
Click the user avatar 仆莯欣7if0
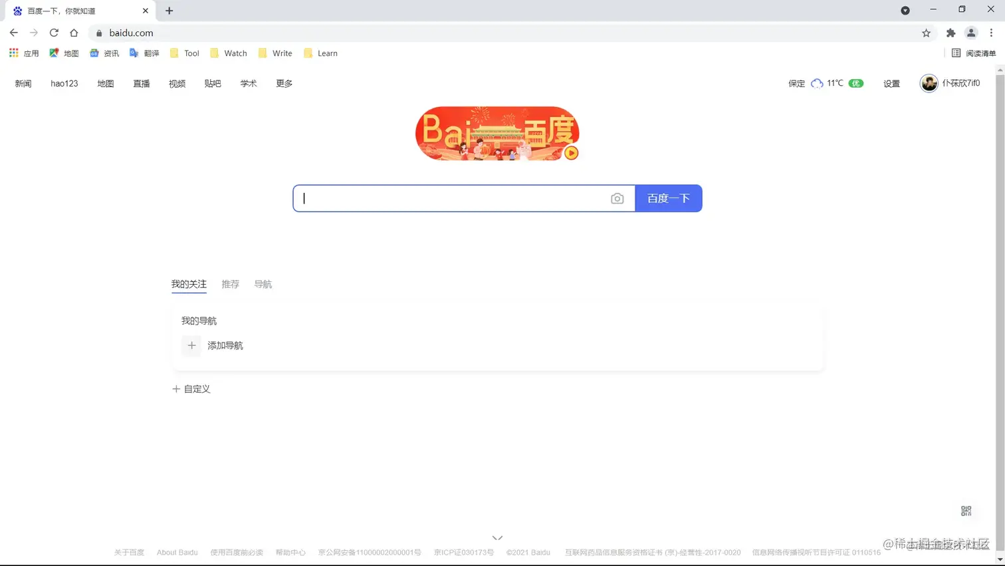click(x=950, y=83)
